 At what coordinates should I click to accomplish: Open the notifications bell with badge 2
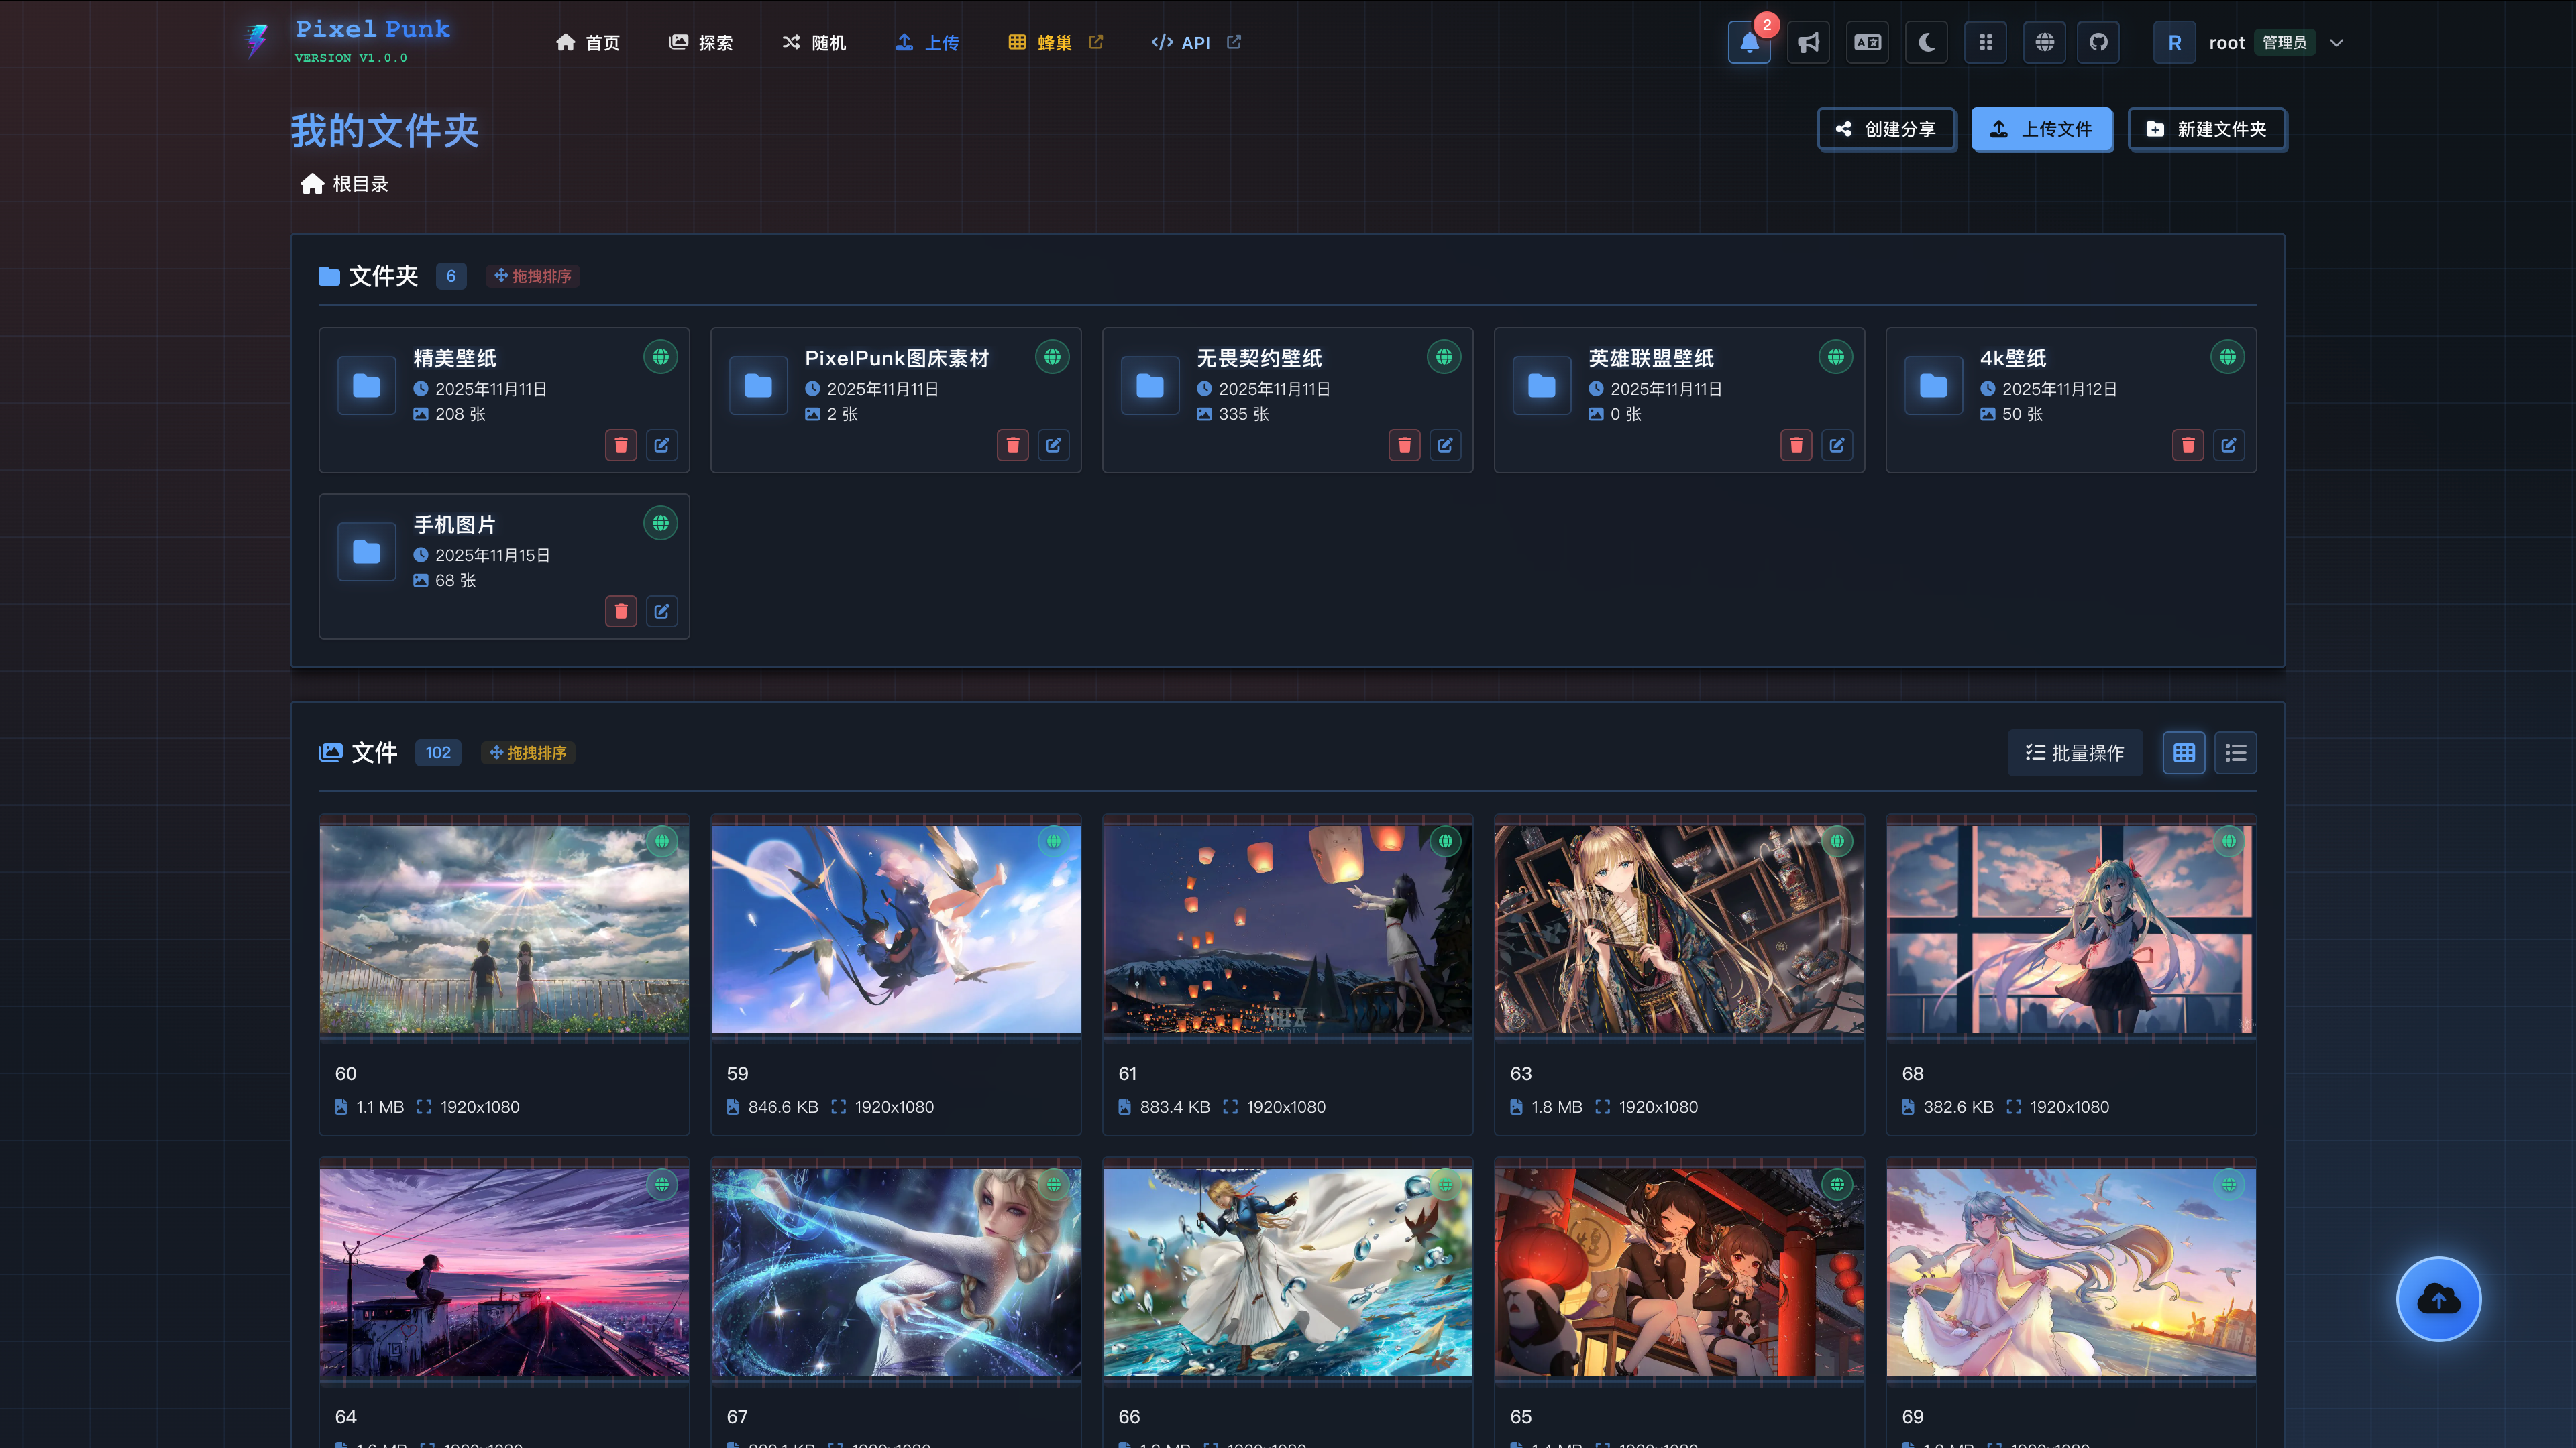1748,42
